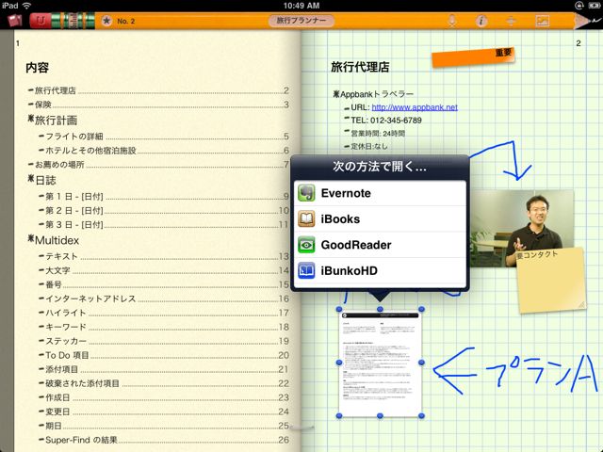
Task: Open ステッカー contents entry
Action: (x=164, y=341)
